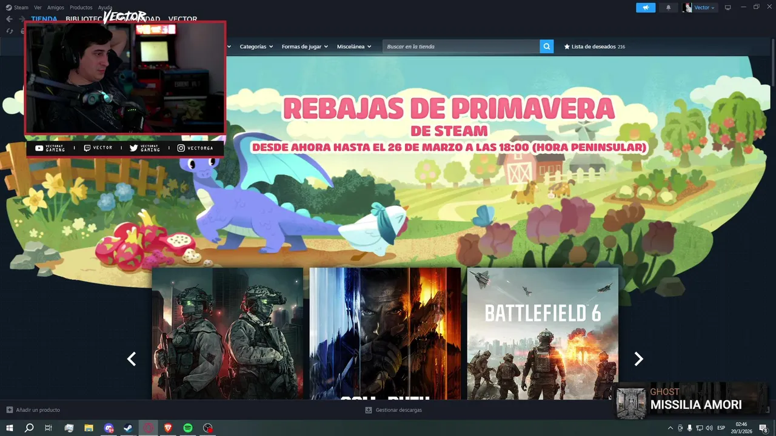Open the Discord taskbar icon

click(x=109, y=428)
